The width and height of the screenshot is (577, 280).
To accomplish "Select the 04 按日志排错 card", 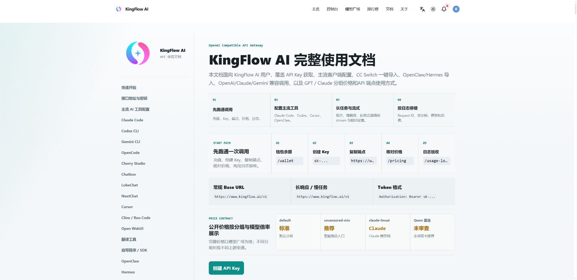I will [424, 110].
